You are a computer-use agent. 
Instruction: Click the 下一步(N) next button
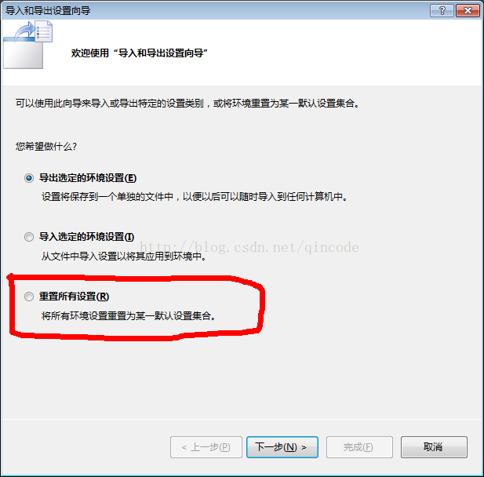282,446
